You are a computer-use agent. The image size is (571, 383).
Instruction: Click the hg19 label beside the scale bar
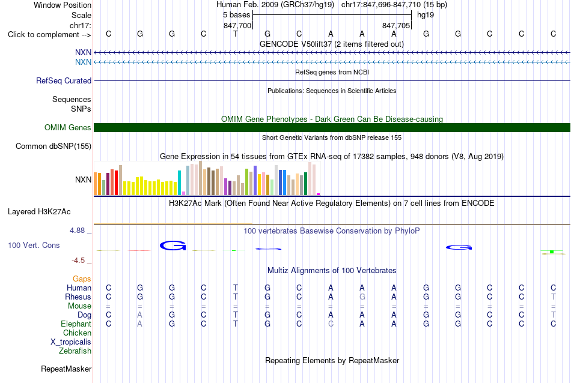426,15
